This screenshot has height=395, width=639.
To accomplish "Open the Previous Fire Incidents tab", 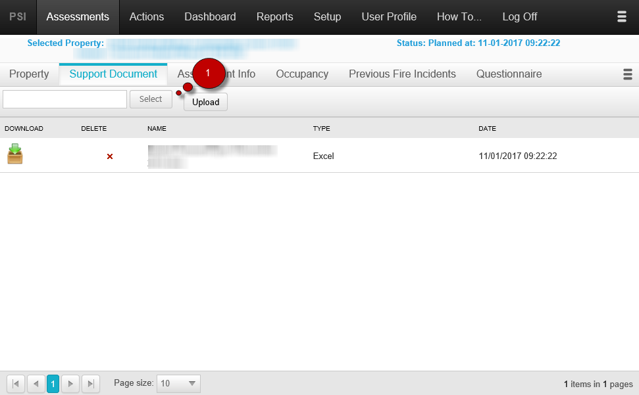I will [402, 74].
